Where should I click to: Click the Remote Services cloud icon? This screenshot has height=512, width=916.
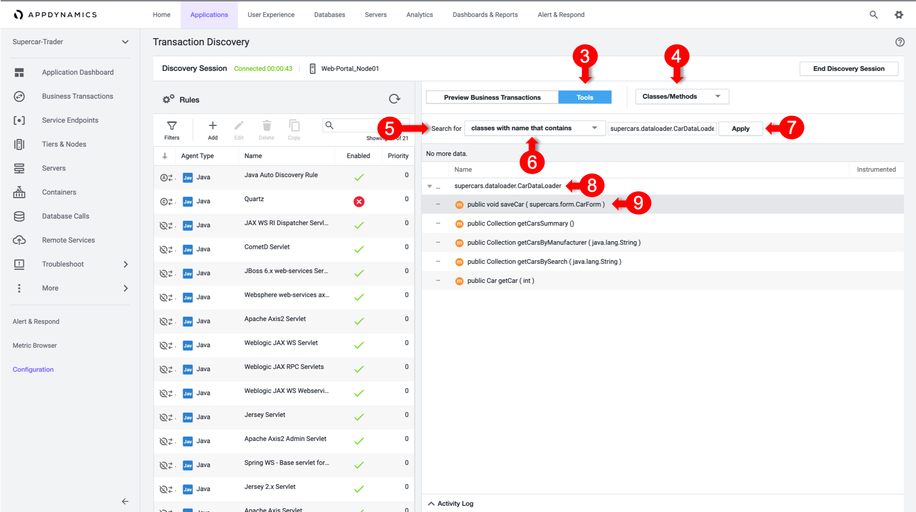(19, 240)
